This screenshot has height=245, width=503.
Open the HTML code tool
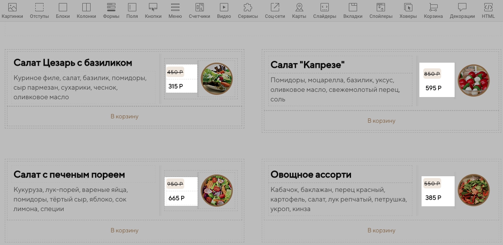[488, 10]
